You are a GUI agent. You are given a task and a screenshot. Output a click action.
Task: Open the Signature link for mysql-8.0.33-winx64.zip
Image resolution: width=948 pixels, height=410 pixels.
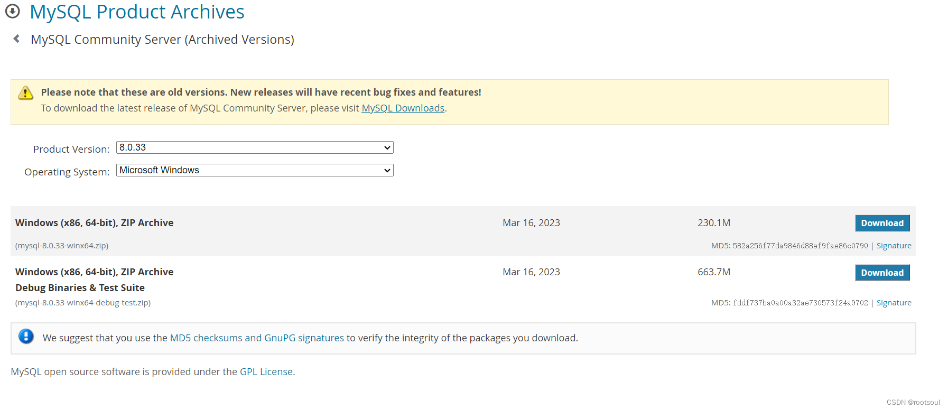[x=894, y=246]
